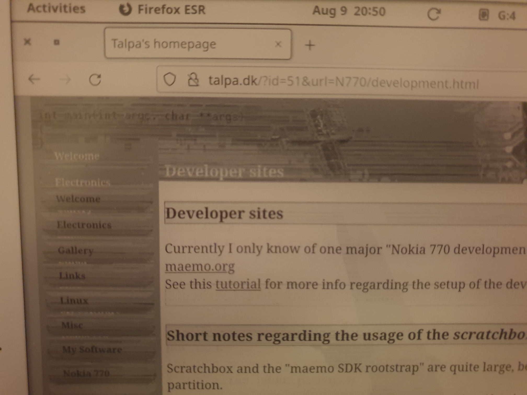This screenshot has height=395, width=527.
Task: Go back to the previous page
Action: pos(34,79)
